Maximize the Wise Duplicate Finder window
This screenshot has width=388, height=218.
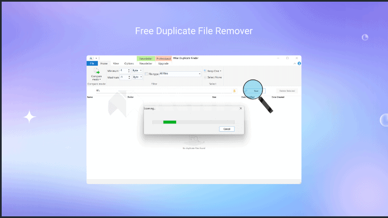click(287, 58)
